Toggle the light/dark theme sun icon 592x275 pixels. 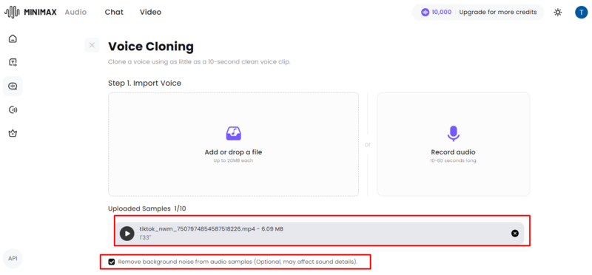click(558, 12)
